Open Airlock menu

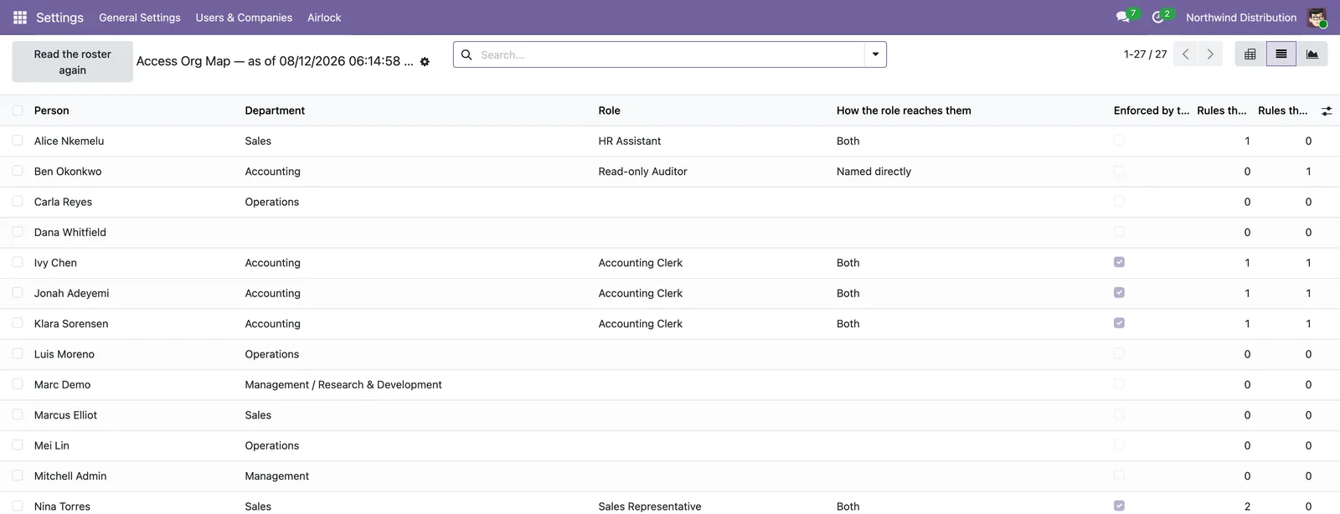tap(324, 18)
